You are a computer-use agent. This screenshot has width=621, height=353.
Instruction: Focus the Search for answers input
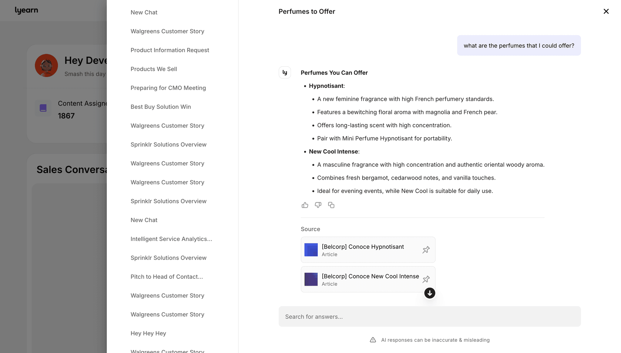click(430, 316)
